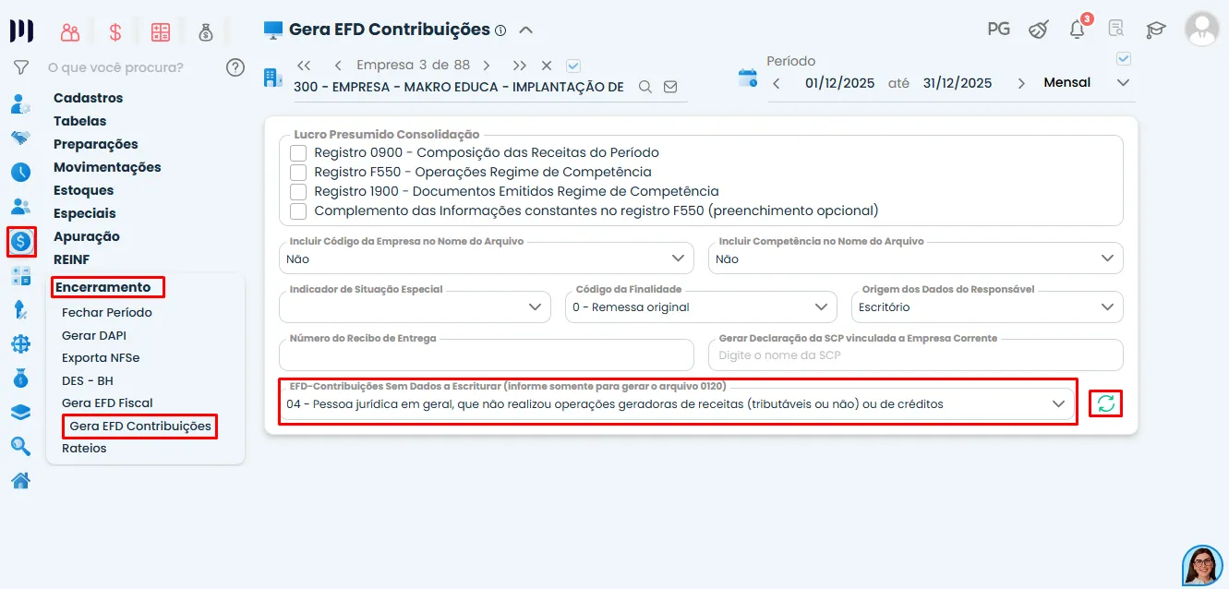Click the broom cleanup icon in top bar
This screenshot has height=589, width=1229.
1038,29
